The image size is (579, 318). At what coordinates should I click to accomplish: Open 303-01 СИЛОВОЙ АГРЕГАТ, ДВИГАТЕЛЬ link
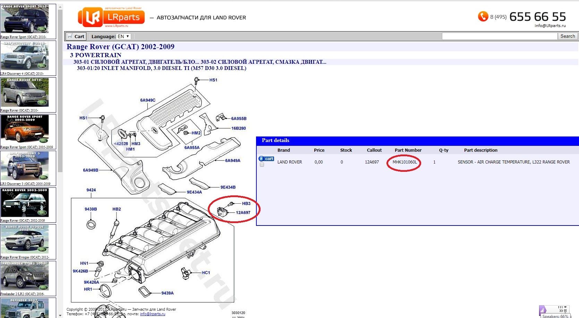tap(136, 62)
